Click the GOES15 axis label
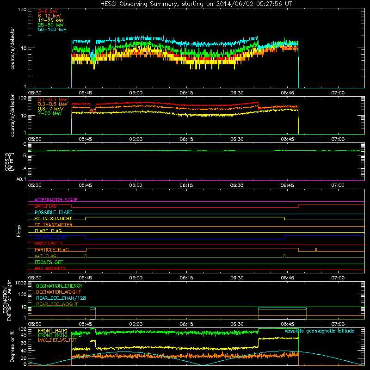The height and width of the screenshot is (370, 370). point(8,161)
